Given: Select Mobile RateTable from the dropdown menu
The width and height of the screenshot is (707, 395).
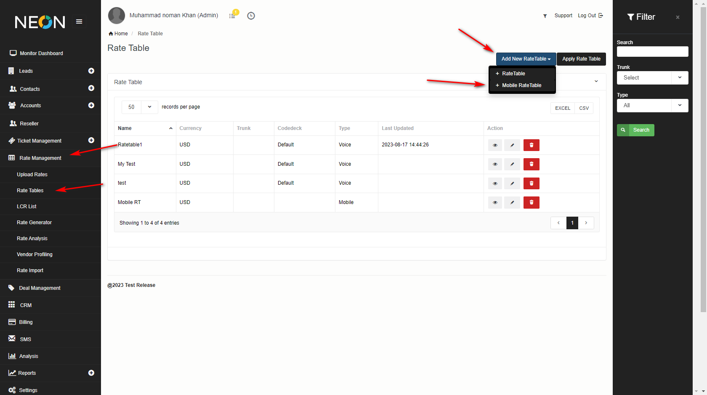Looking at the screenshot, I should [521, 85].
